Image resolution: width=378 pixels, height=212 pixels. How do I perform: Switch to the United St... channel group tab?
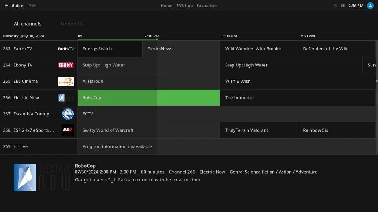tap(73, 24)
